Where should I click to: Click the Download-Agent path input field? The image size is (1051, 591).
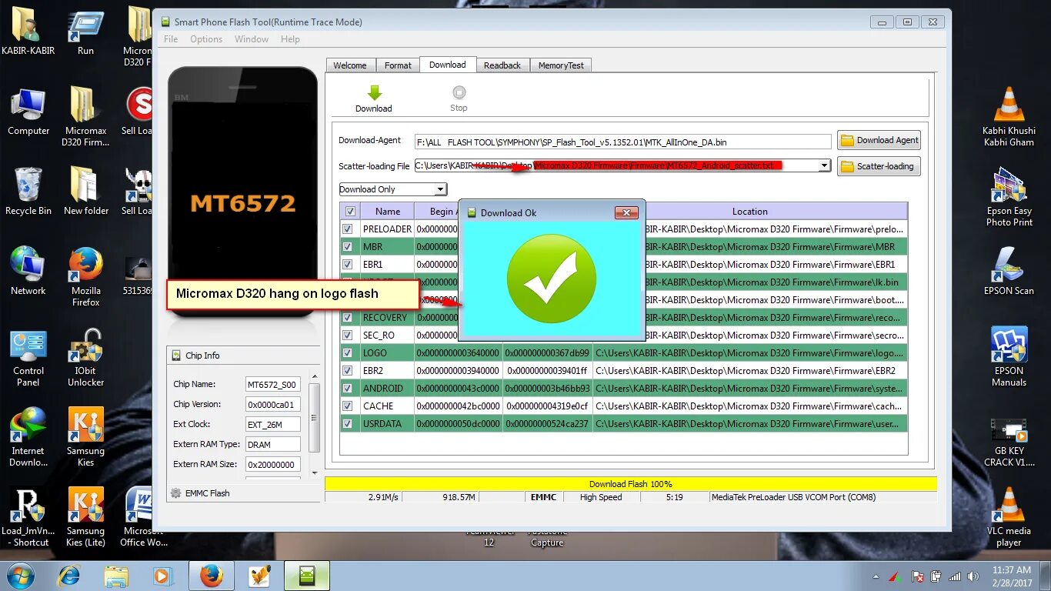pos(622,142)
